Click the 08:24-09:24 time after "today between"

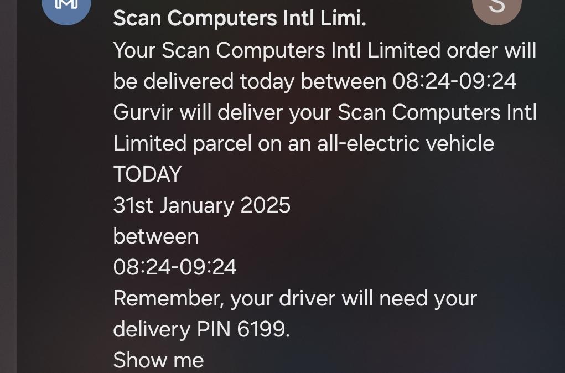tap(454, 82)
